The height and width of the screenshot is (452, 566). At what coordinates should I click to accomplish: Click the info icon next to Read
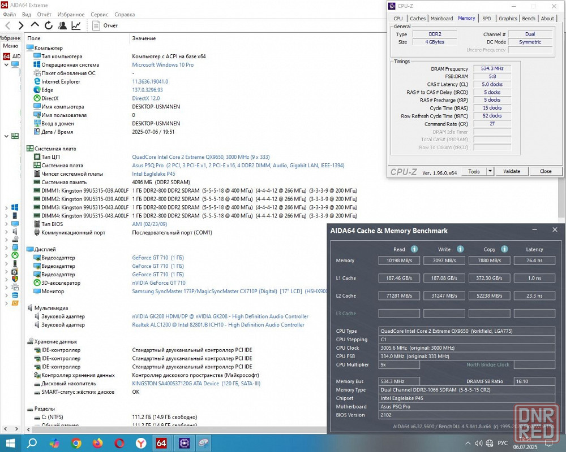(x=414, y=249)
